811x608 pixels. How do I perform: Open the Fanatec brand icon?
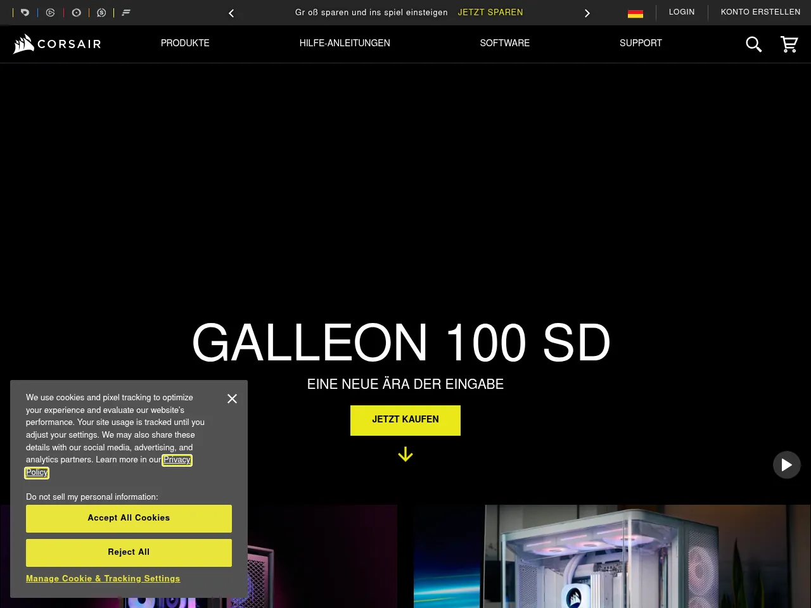[x=126, y=13]
